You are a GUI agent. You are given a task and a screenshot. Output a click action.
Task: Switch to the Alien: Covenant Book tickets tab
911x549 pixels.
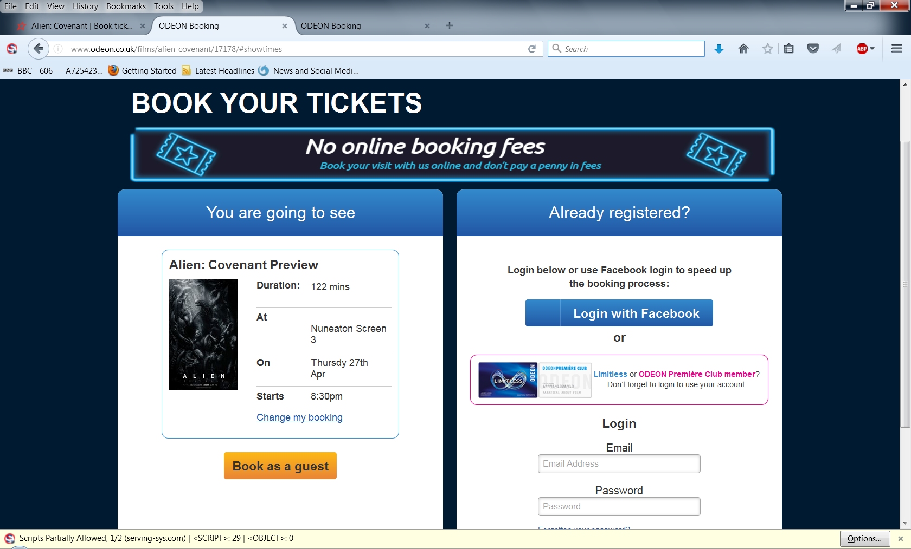click(x=81, y=26)
